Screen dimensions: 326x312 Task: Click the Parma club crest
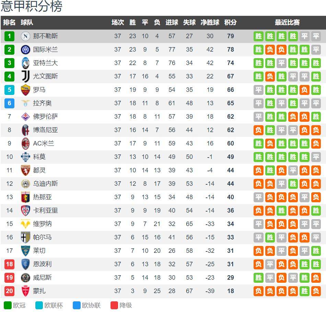[x=26, y=237]
